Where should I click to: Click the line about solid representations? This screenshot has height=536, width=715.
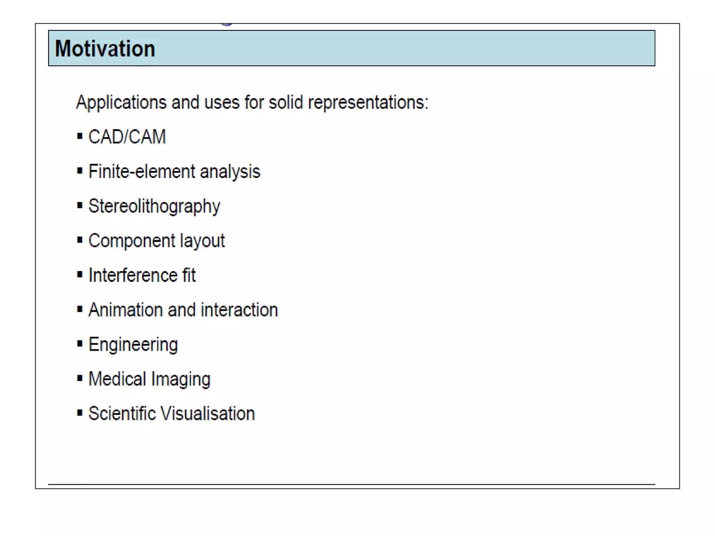pyautogui.click(x=252, y=103)
